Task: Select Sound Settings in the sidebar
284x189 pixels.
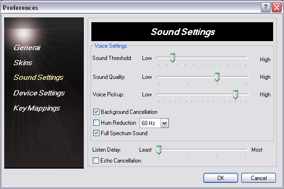Action: coord(38,77)
